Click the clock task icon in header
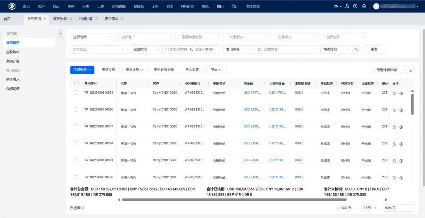 click(x=347, y=6)
